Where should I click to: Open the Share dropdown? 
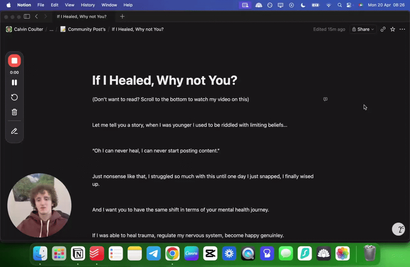(362, 29)
